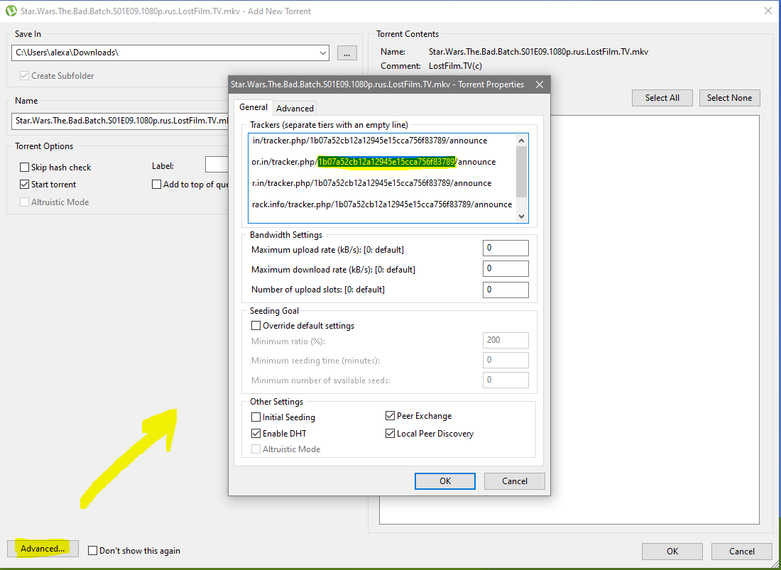Click the uTorrent logo in title bar
The image size is (781, 570).
tap(11, 11)
